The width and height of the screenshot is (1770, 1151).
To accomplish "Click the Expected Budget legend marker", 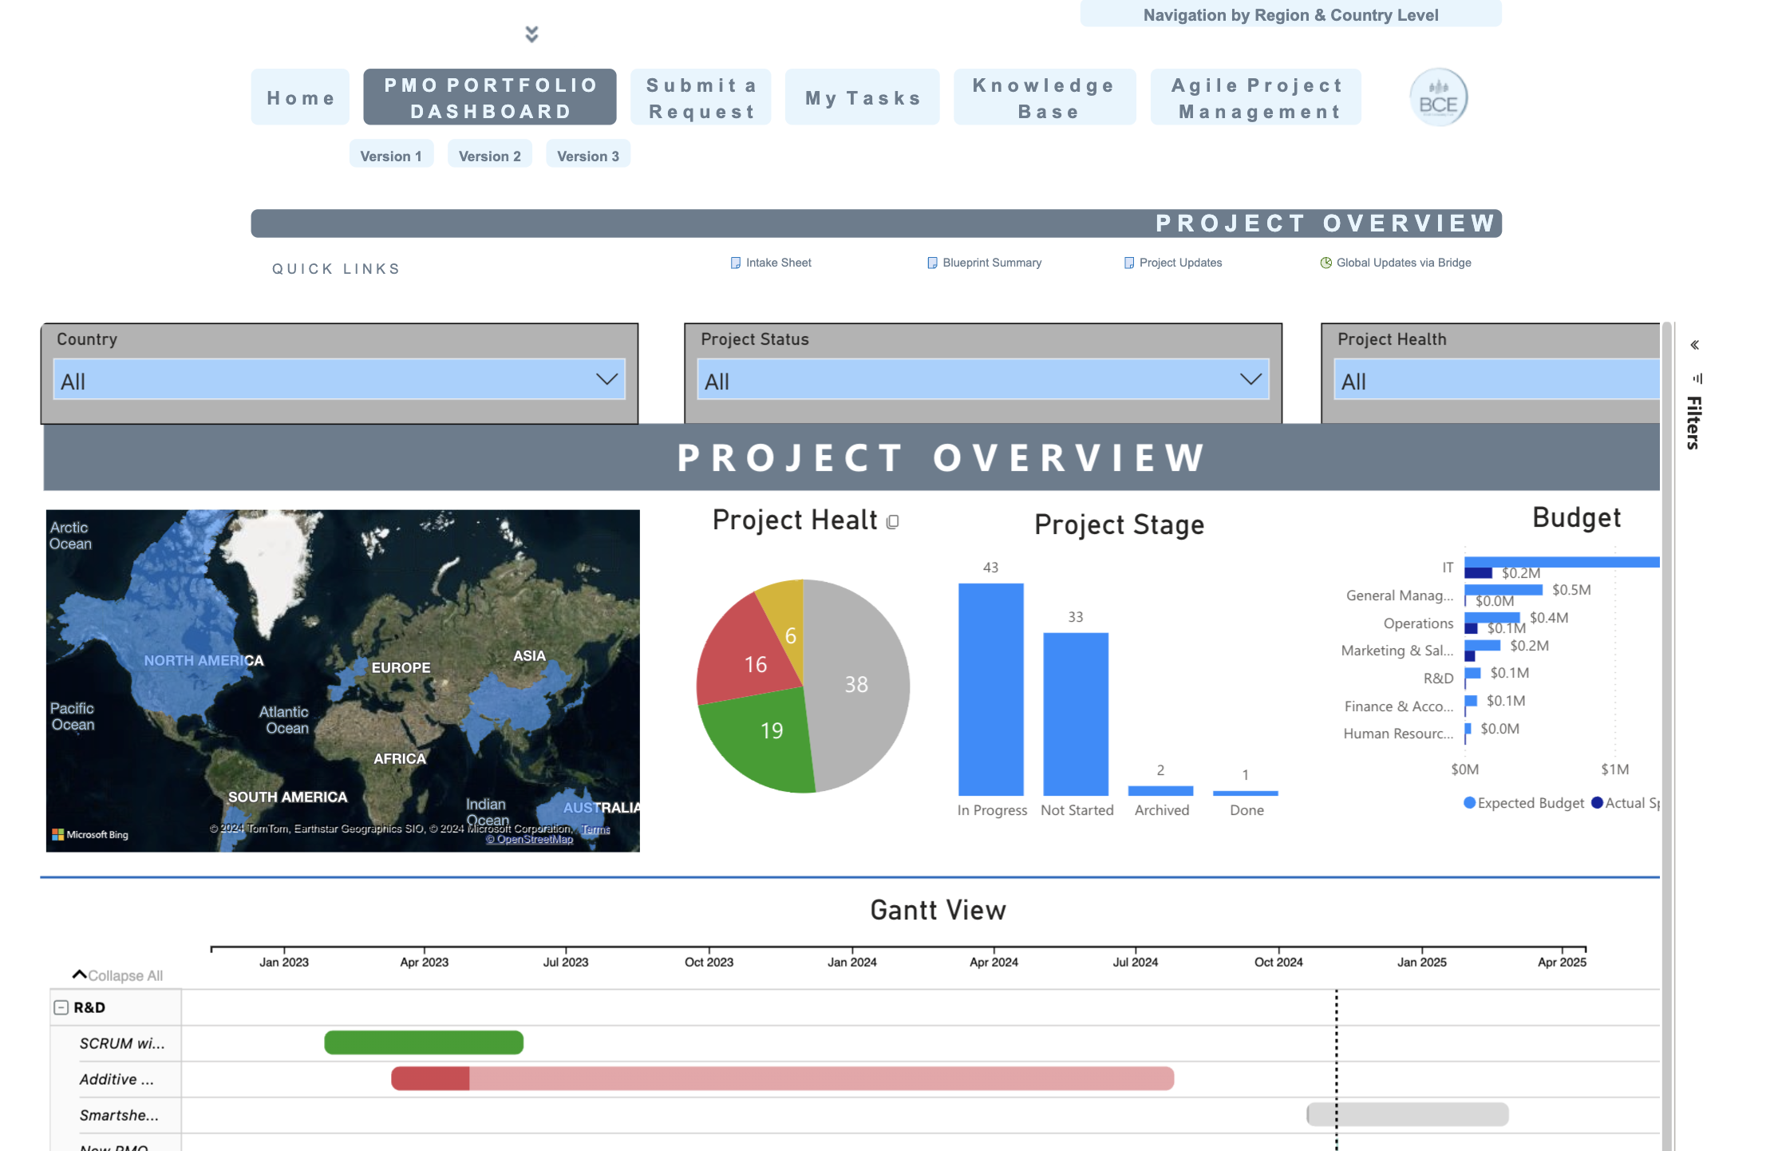I will 1469,803.
